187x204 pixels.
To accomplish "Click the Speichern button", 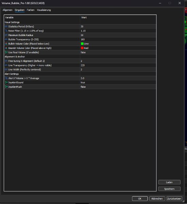I will click(169, 189).
